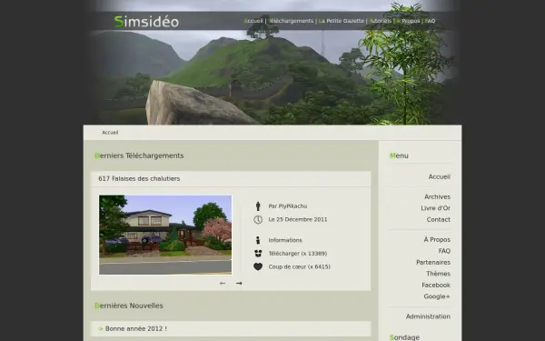Screen dimensions: 545x341
Task: Click the info icon beside Informations
Action: tap(258, 240)
